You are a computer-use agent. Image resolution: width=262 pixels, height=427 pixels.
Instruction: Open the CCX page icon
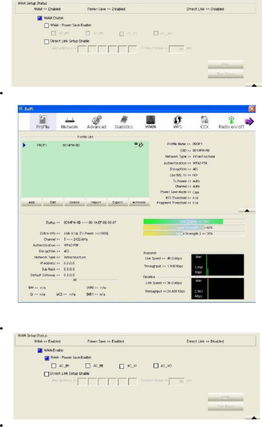pyautogui.click(x=204, y=121)
